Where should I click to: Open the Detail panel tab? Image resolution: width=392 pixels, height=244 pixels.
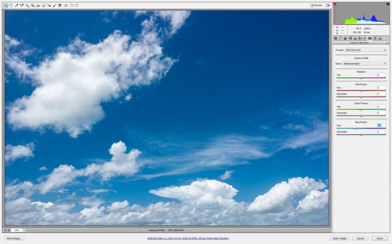click(345, 38)
